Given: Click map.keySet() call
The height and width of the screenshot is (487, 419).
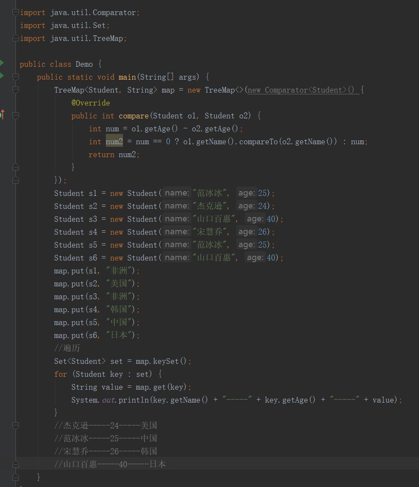Looking at the screenshot, I should [161, 361].
